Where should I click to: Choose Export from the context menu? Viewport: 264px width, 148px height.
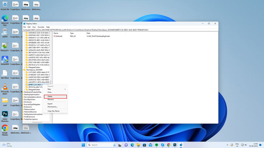[50, 104]
